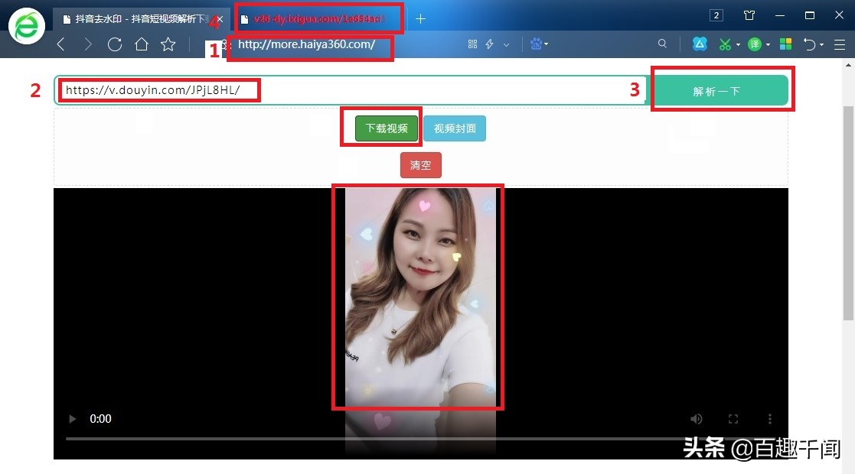Toggle fullscreen on the video player

coord(733,418)
